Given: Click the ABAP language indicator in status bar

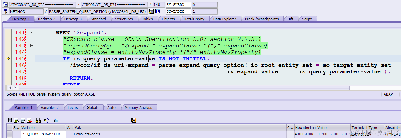Looking at the screenshot, I should pyautogui.click(x=388, y=94).
